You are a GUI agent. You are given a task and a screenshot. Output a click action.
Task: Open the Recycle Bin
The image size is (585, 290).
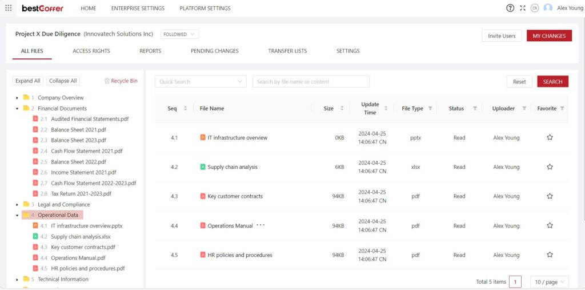coord(121,81)
